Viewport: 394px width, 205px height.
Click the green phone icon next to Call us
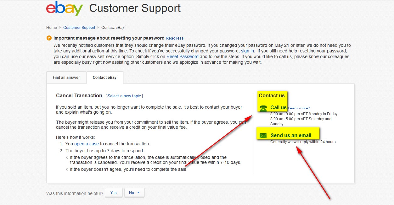click(263, 108)
